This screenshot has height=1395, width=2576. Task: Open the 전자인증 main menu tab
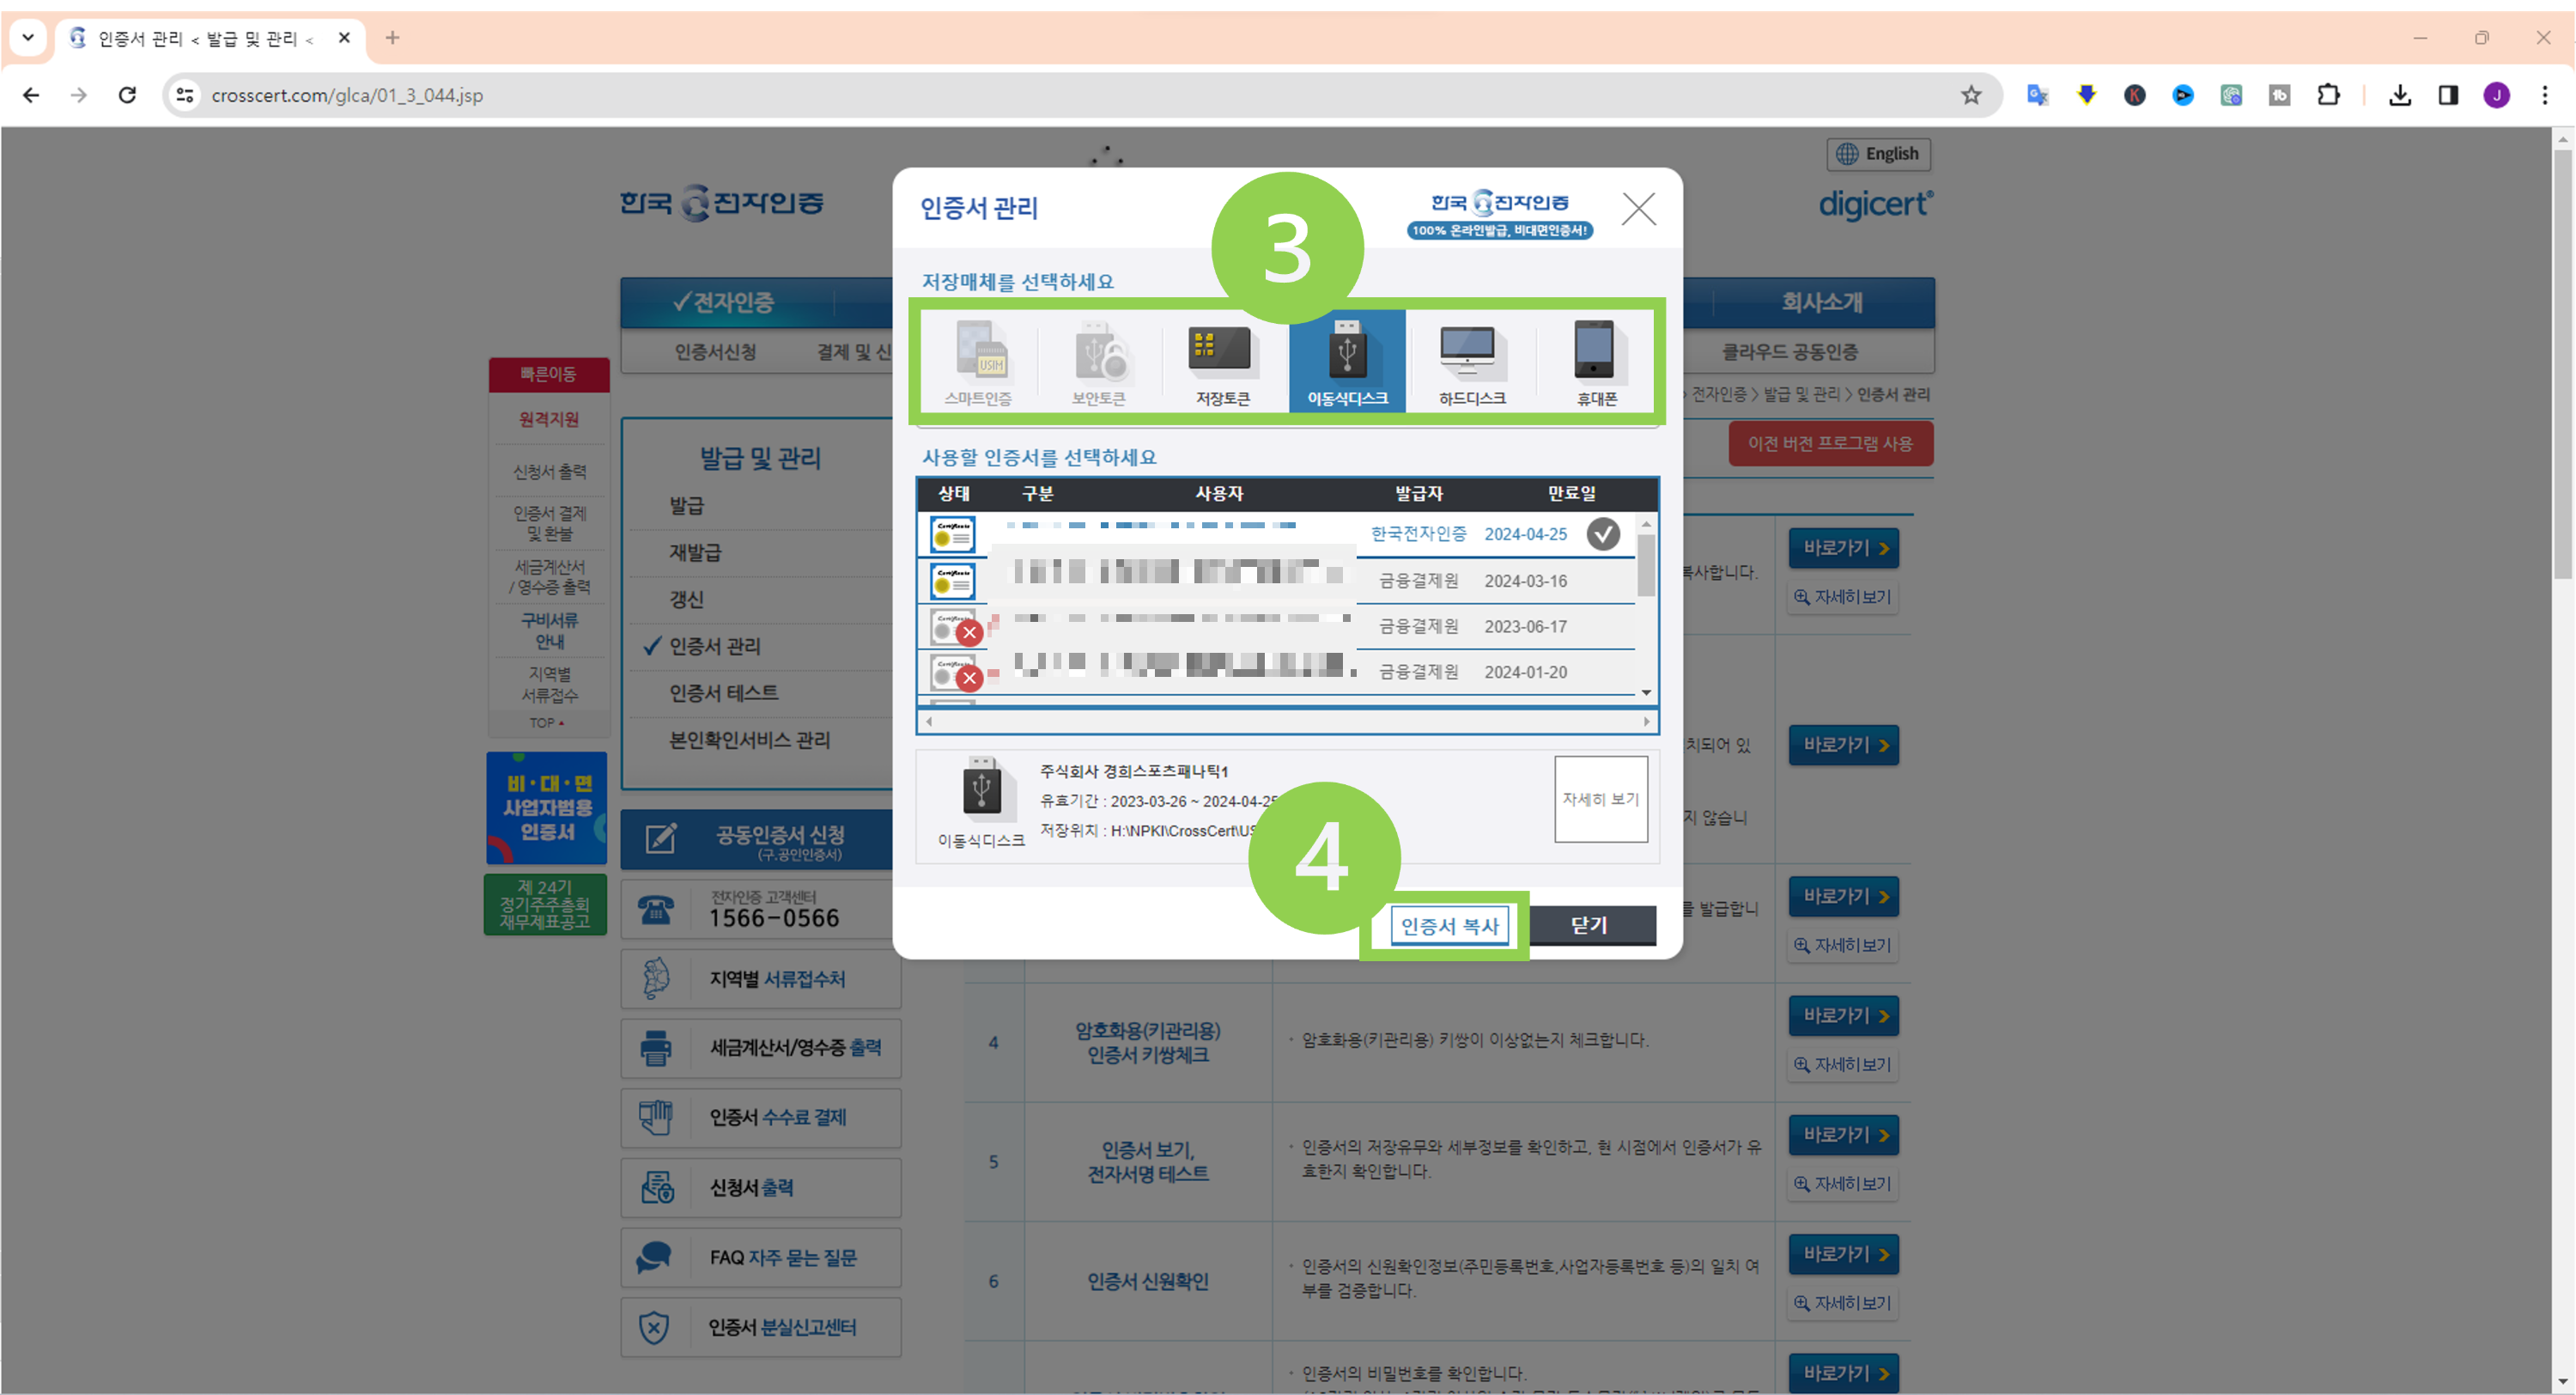[x=723, y=302]
